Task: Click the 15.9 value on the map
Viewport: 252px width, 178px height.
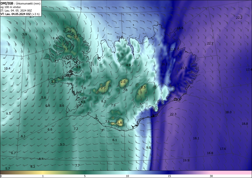Action: point(180,28)
